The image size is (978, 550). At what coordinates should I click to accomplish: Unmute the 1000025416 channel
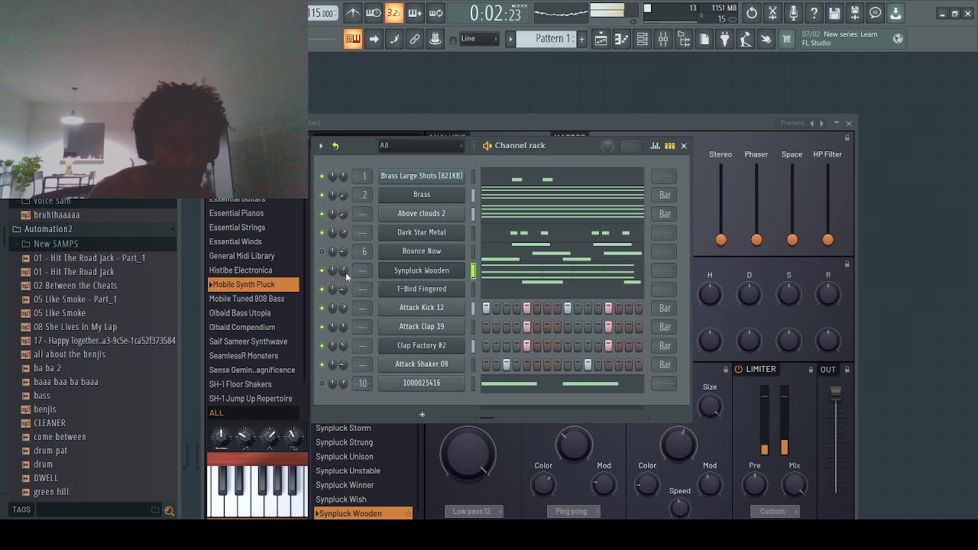[x=322, y=383]
